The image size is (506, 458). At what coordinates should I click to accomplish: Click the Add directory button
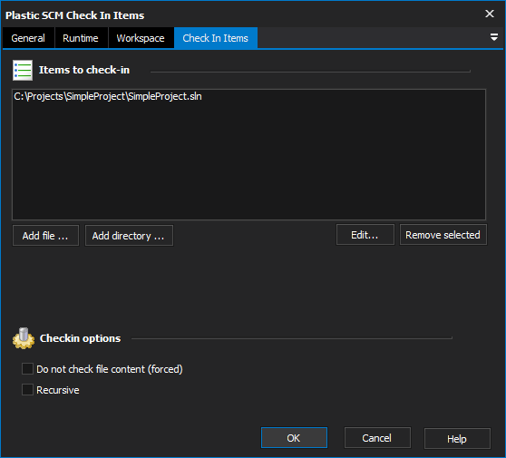129,236
